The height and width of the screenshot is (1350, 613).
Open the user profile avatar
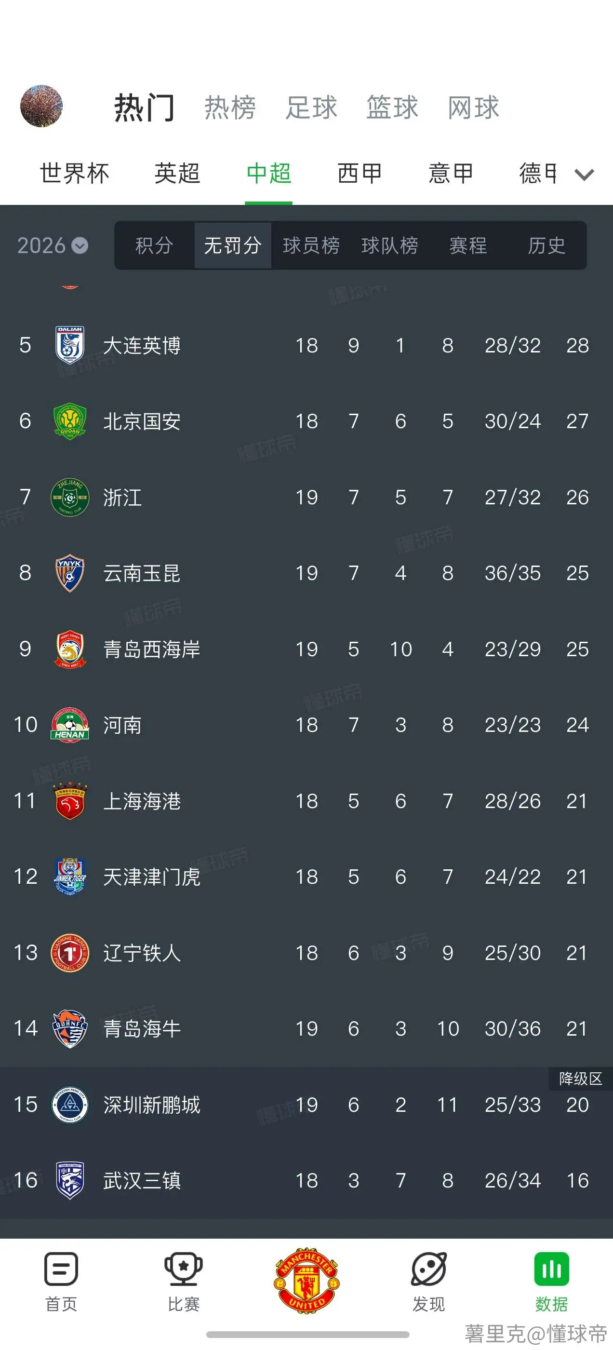[x=41, y=107]
